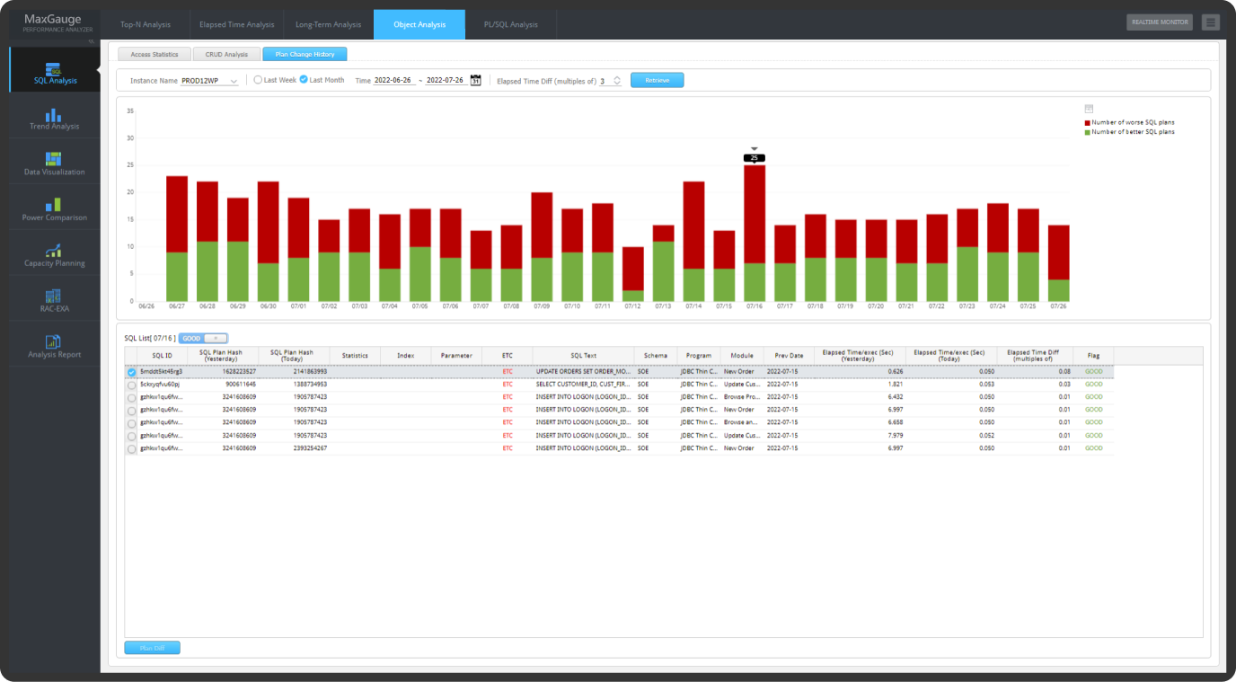Open the Capacity Planning section

point(54,255)
